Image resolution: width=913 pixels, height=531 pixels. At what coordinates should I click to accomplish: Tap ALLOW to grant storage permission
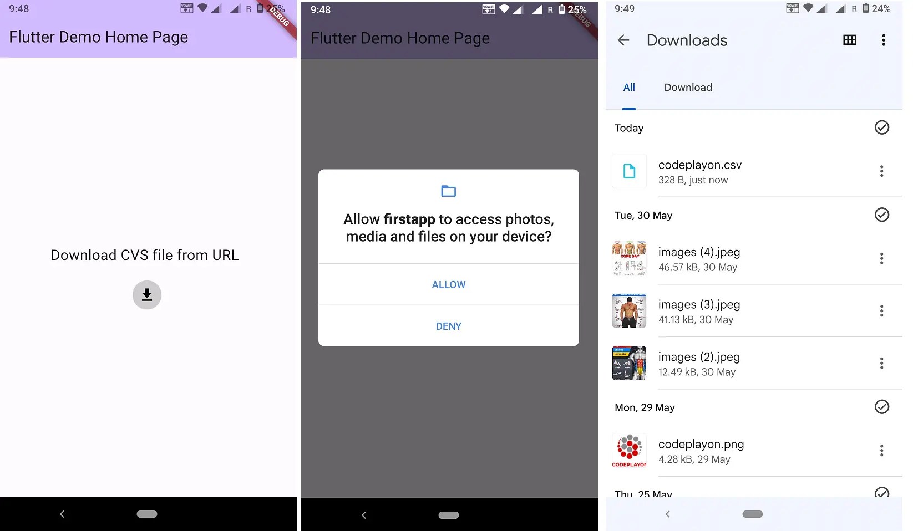[x=448, y=284]
